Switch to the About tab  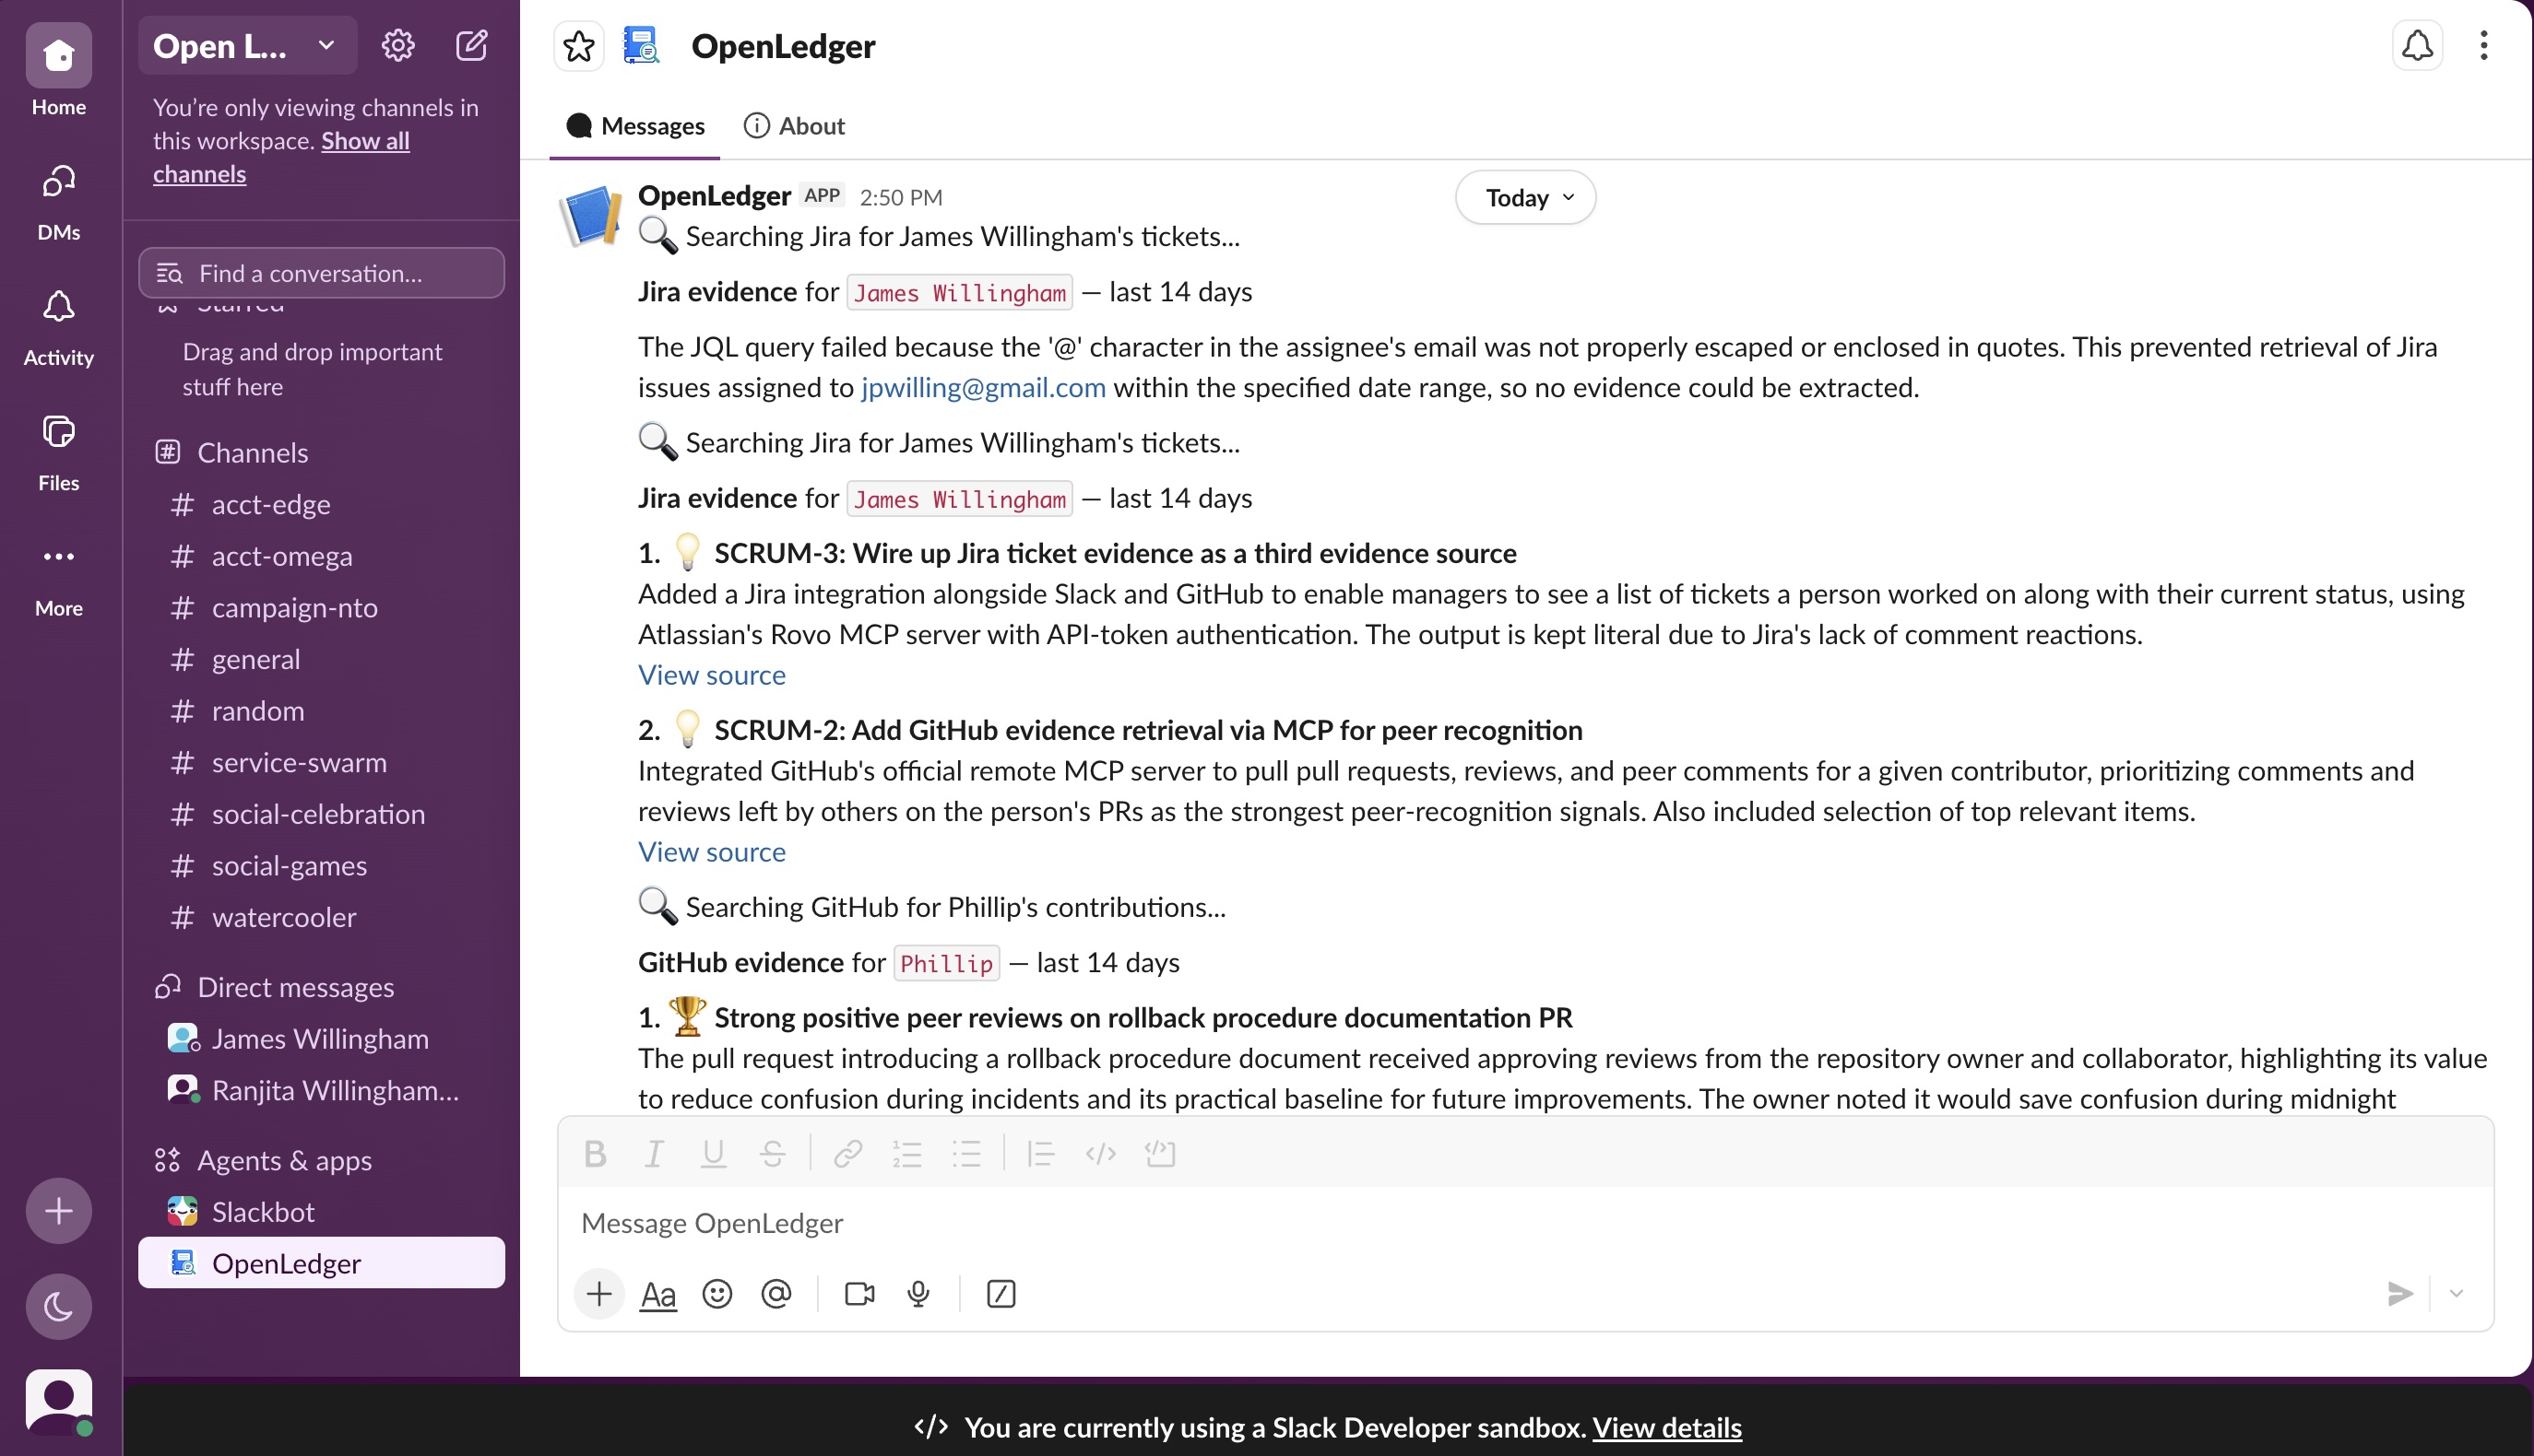795,126
